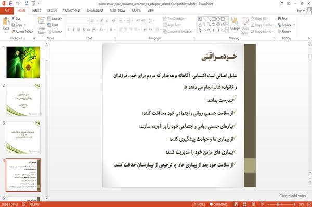This screenshot has height=207, width=312.
Task: Open the Align Text dropdown
Action: coord(172,25)
